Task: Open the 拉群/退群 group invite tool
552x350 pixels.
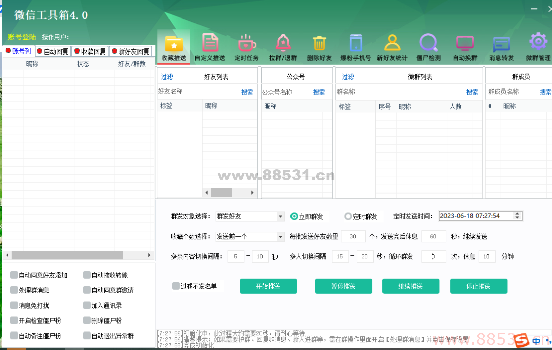Action: (x=283, y=47)
